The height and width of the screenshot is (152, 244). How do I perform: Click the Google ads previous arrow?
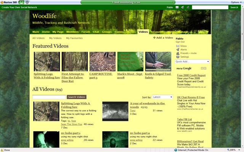pyautogui.click(x=202, y=68)
